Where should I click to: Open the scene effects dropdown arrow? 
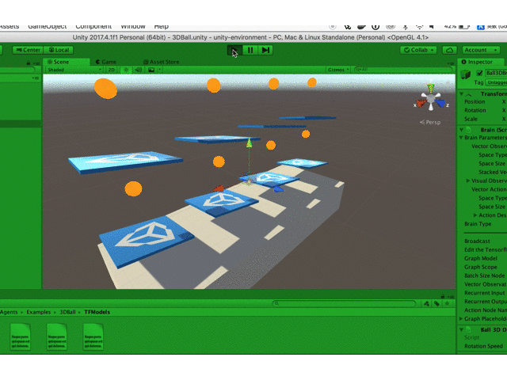[160, 70]
